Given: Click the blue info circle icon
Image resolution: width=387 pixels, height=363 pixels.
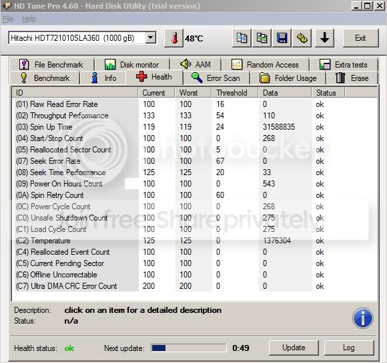Looking at the screenshot, I should (x=362, y=318).
